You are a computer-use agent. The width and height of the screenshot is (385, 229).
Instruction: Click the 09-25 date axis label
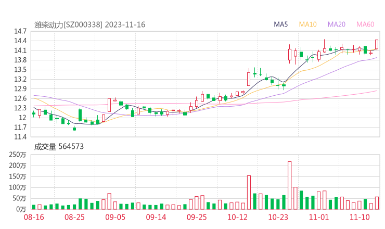(197, 217)
